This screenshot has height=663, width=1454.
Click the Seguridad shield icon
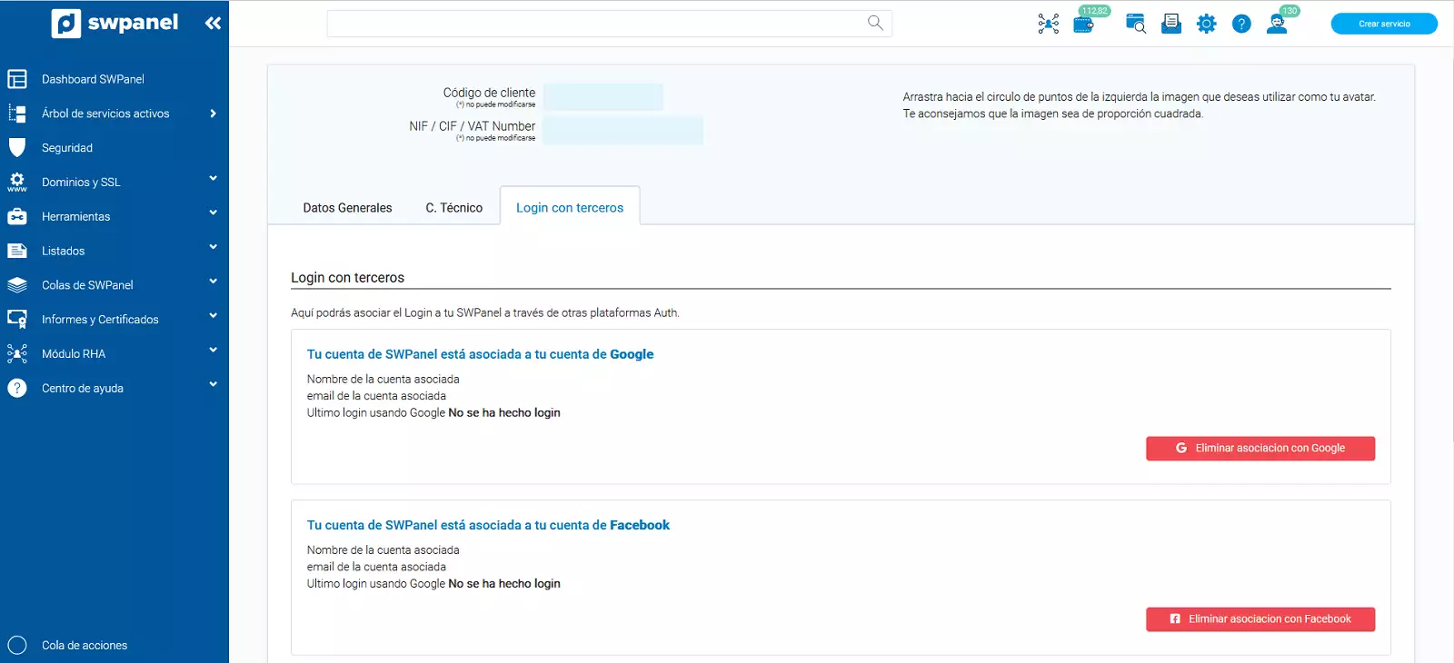[x=17, y=148]
